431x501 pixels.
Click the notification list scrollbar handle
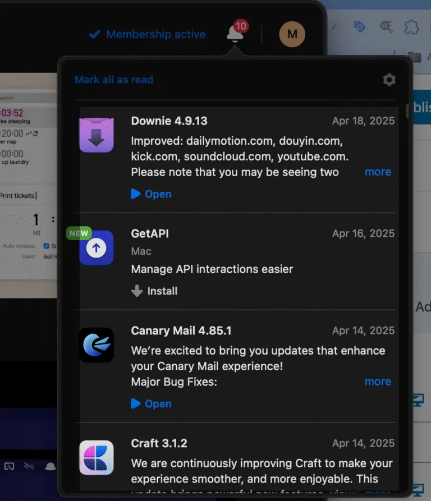[407, 111]
